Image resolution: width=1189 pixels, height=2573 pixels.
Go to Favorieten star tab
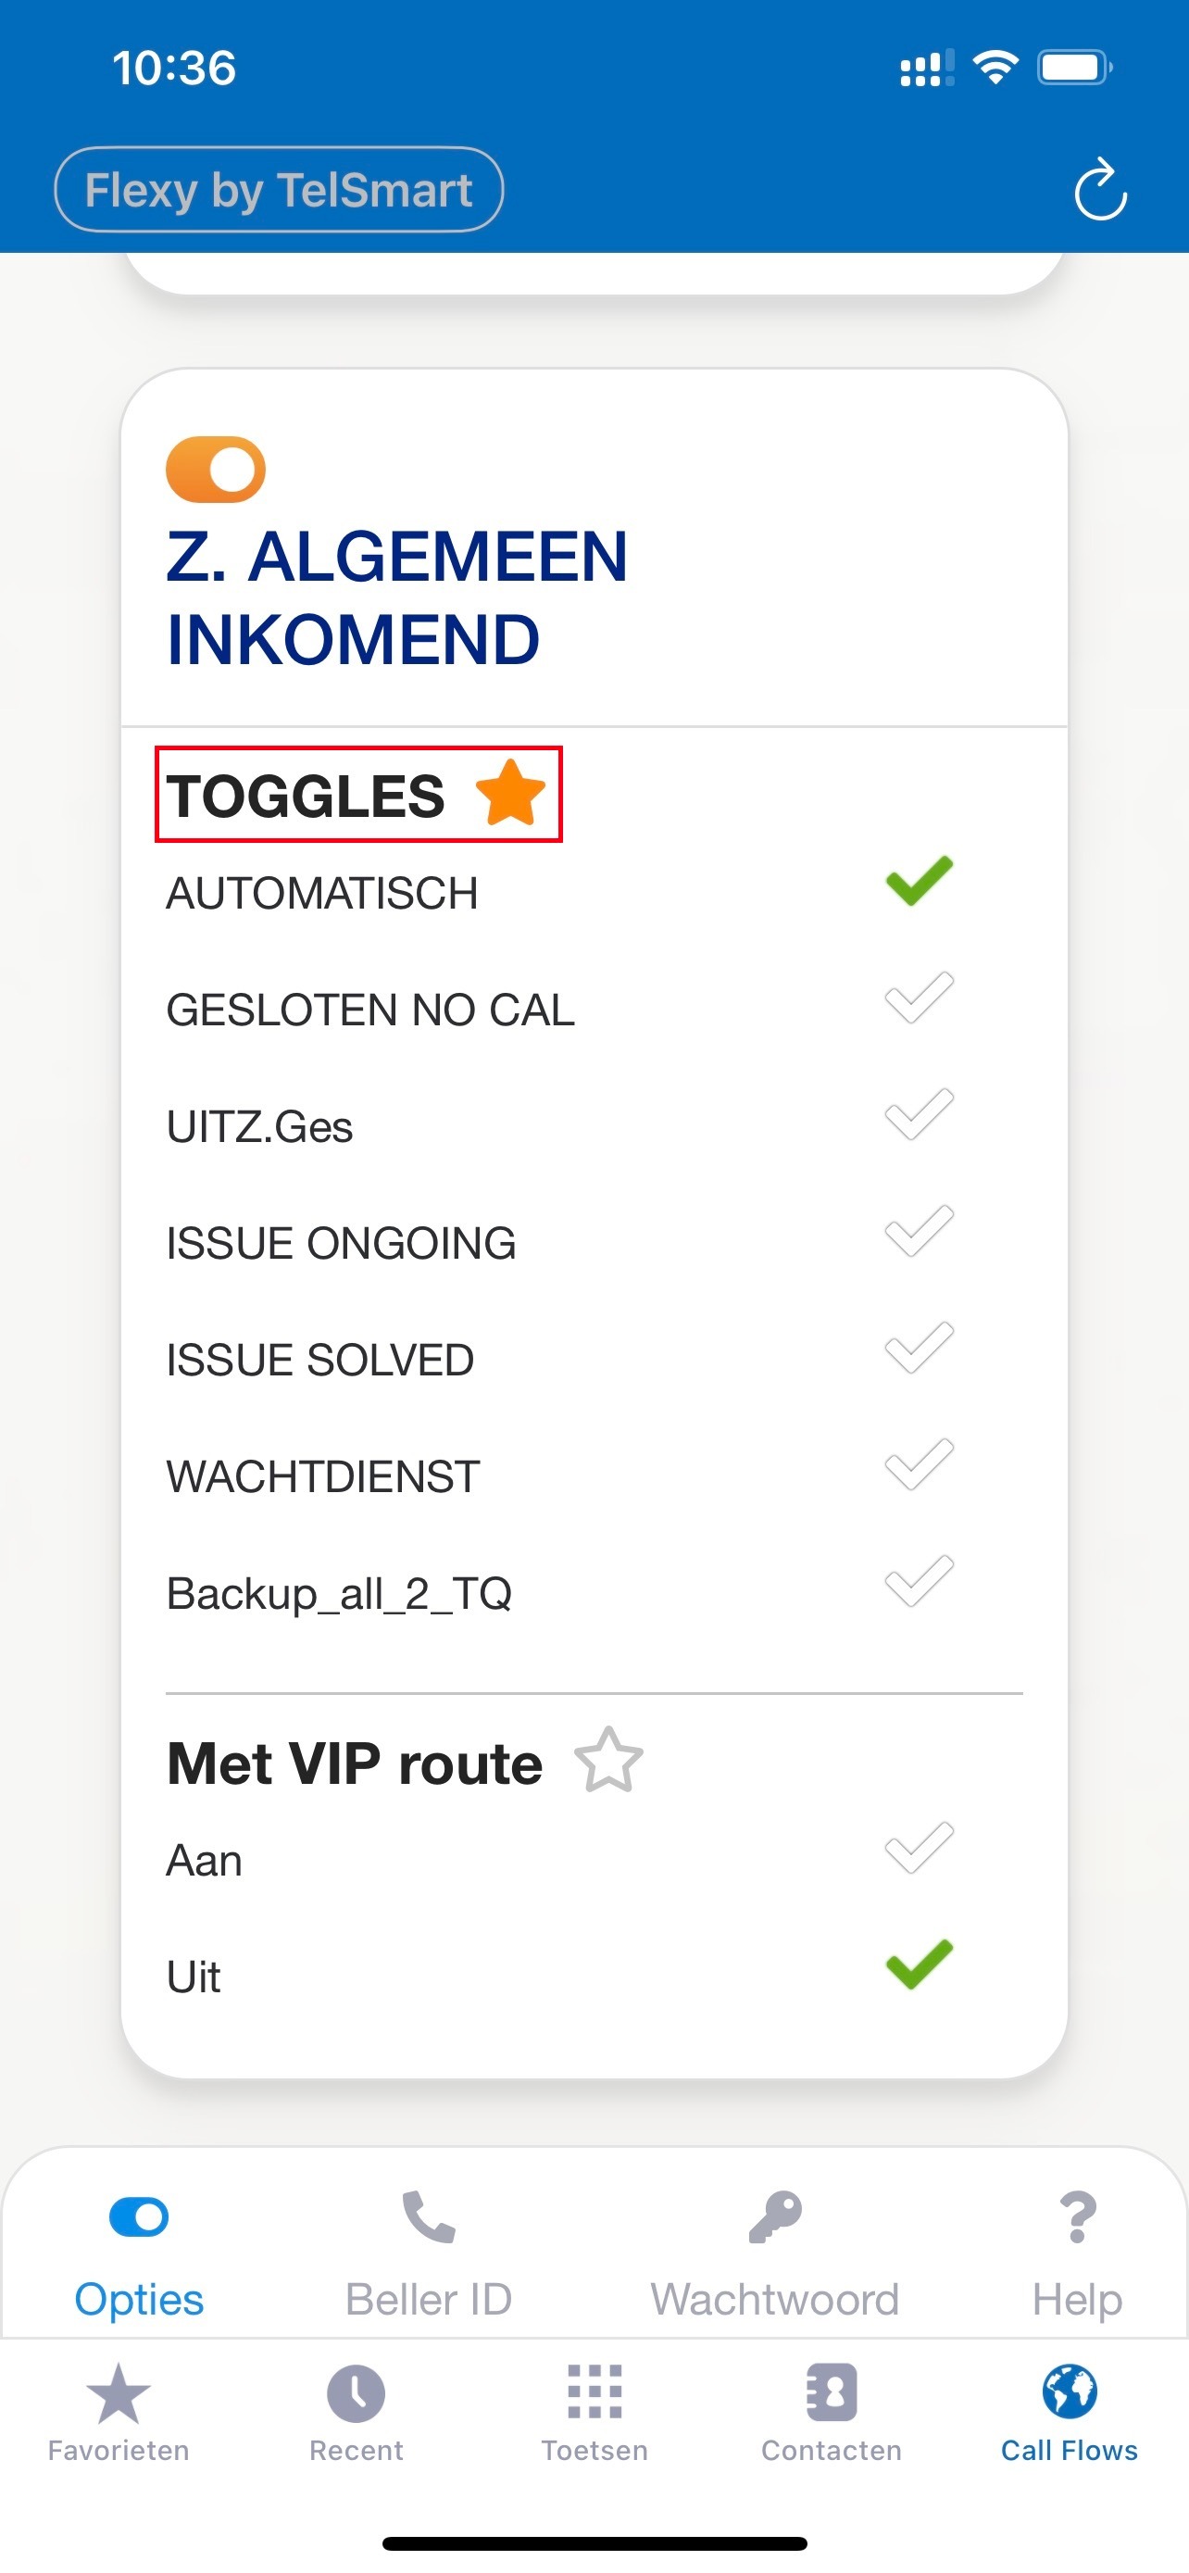(x=118, y=2411)
